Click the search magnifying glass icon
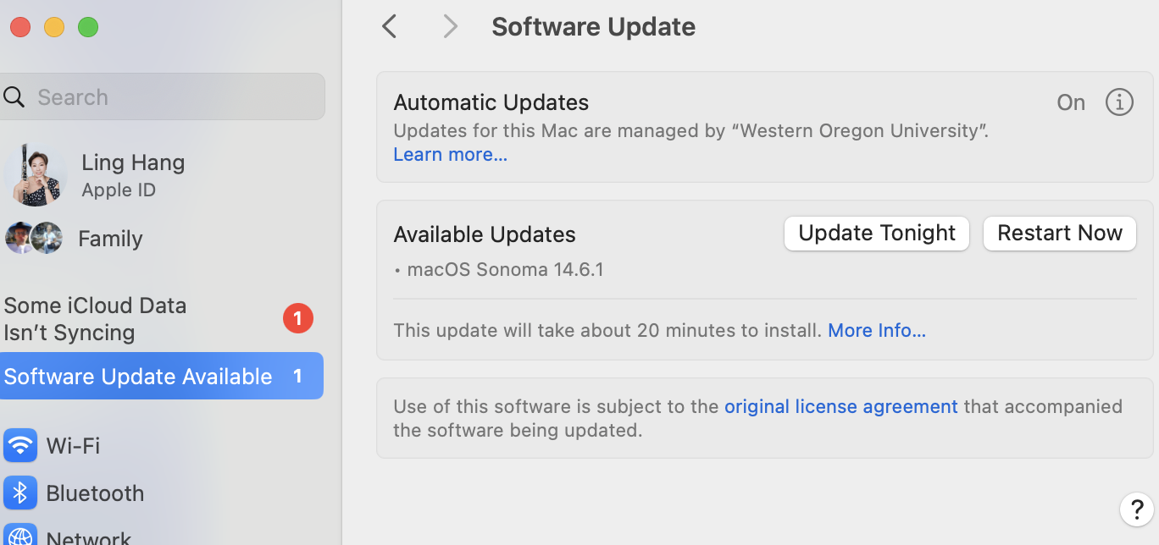 click(14, 97)
